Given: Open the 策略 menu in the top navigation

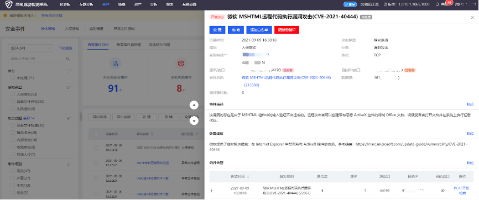Looking at the screenshot, I should click(x=122, y=4).
